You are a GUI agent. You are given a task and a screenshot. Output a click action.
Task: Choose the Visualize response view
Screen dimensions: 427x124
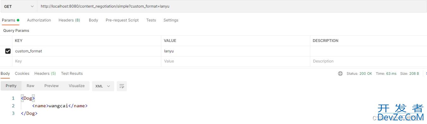pos(77,86)
